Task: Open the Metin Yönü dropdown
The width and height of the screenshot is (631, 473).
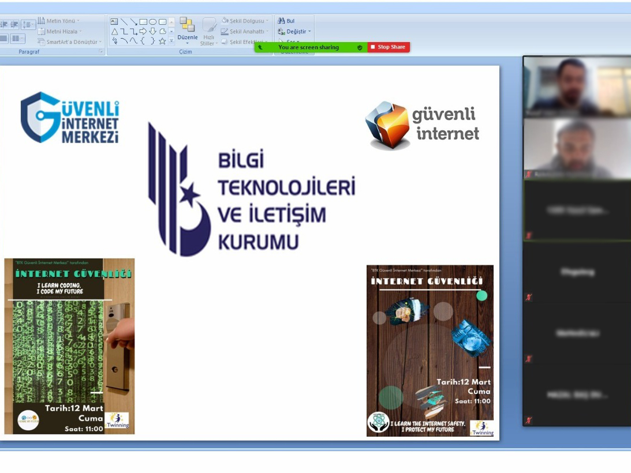Action: (x=59, y=21)
